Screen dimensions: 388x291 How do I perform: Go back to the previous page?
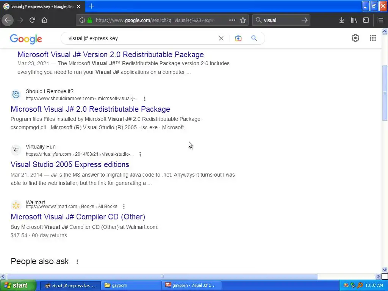click(8, 20)
